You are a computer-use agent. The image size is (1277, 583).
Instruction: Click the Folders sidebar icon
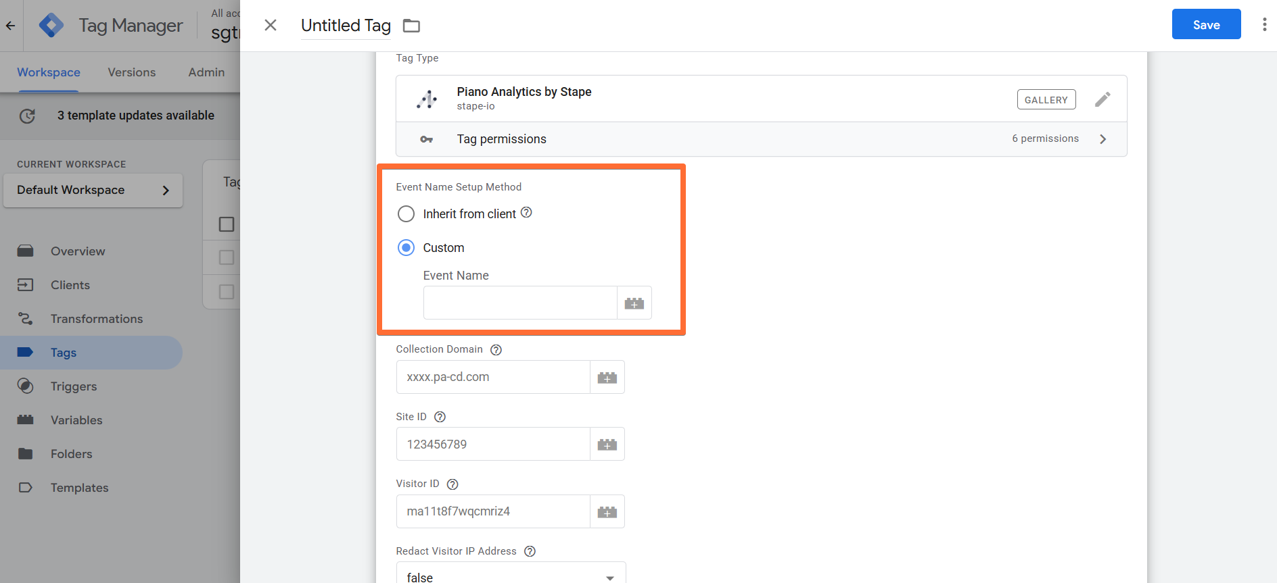(25, 453)
